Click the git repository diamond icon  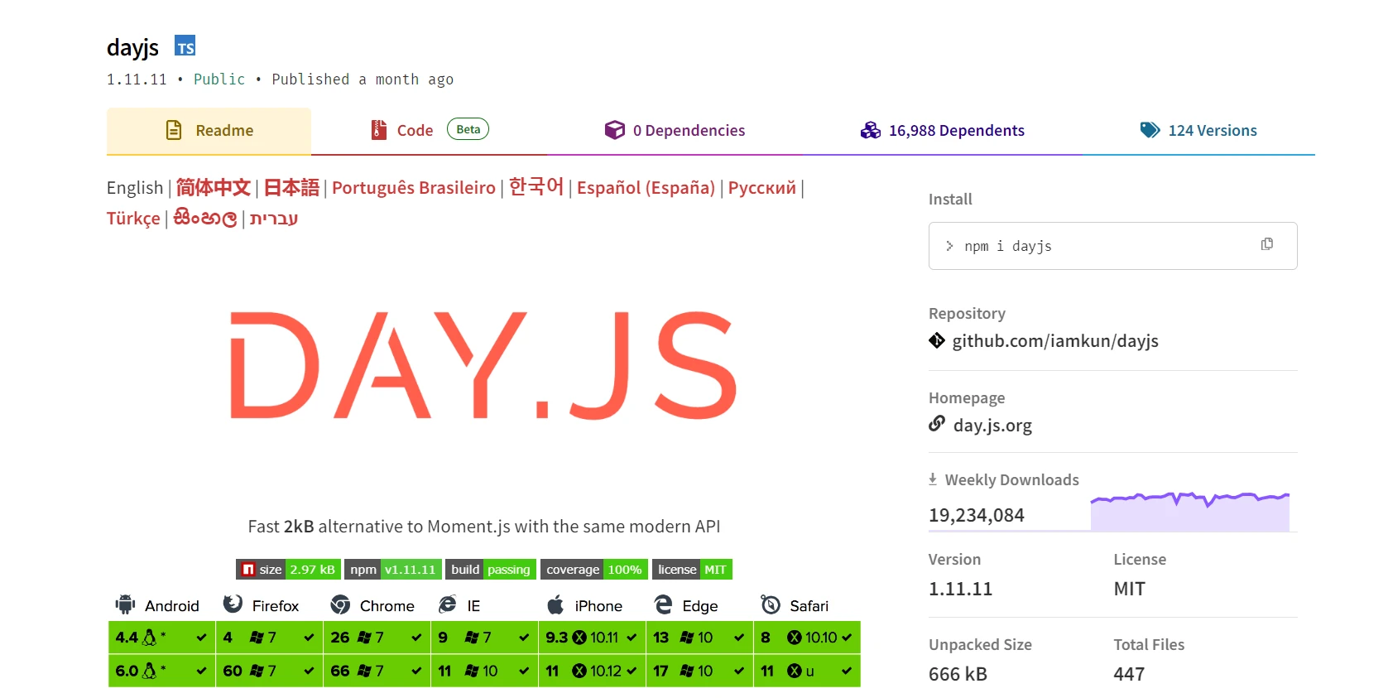[937, 340]
